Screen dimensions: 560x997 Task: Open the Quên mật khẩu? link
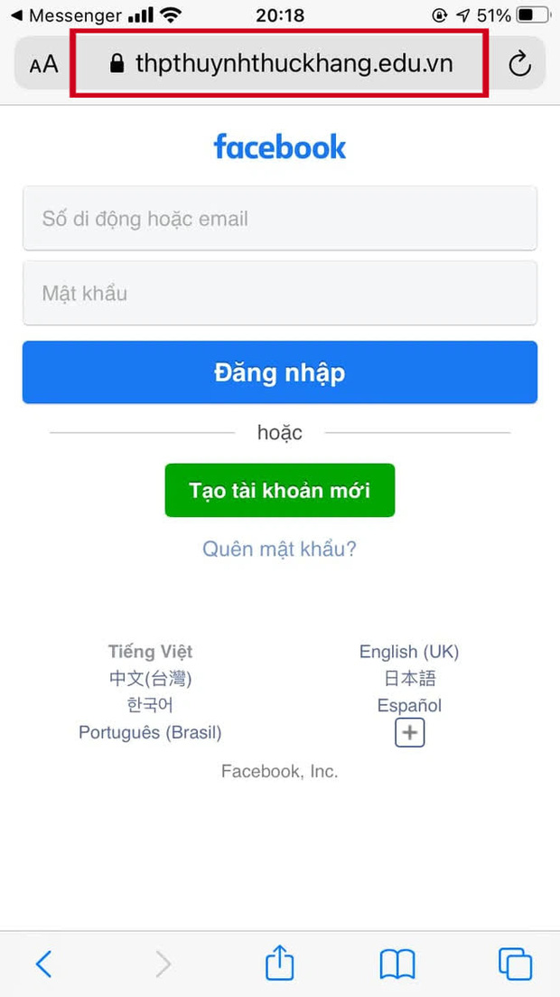point(279,549)
